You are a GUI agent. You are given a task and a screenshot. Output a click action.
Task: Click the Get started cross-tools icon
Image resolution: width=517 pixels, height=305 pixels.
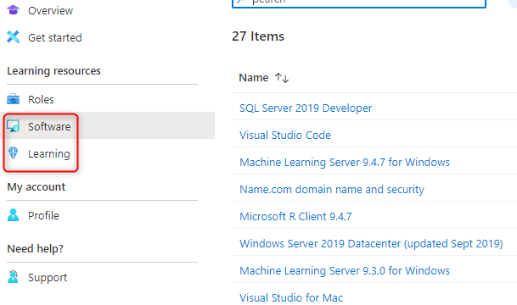coord(14,36)
